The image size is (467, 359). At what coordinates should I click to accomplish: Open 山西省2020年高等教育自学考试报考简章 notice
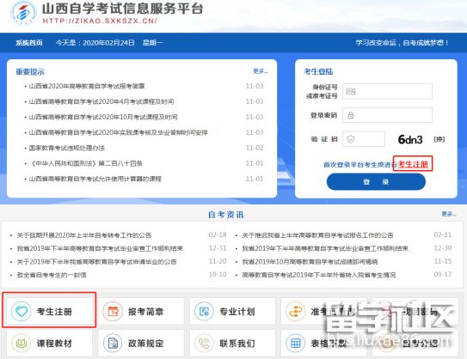(x=87, y=86)
